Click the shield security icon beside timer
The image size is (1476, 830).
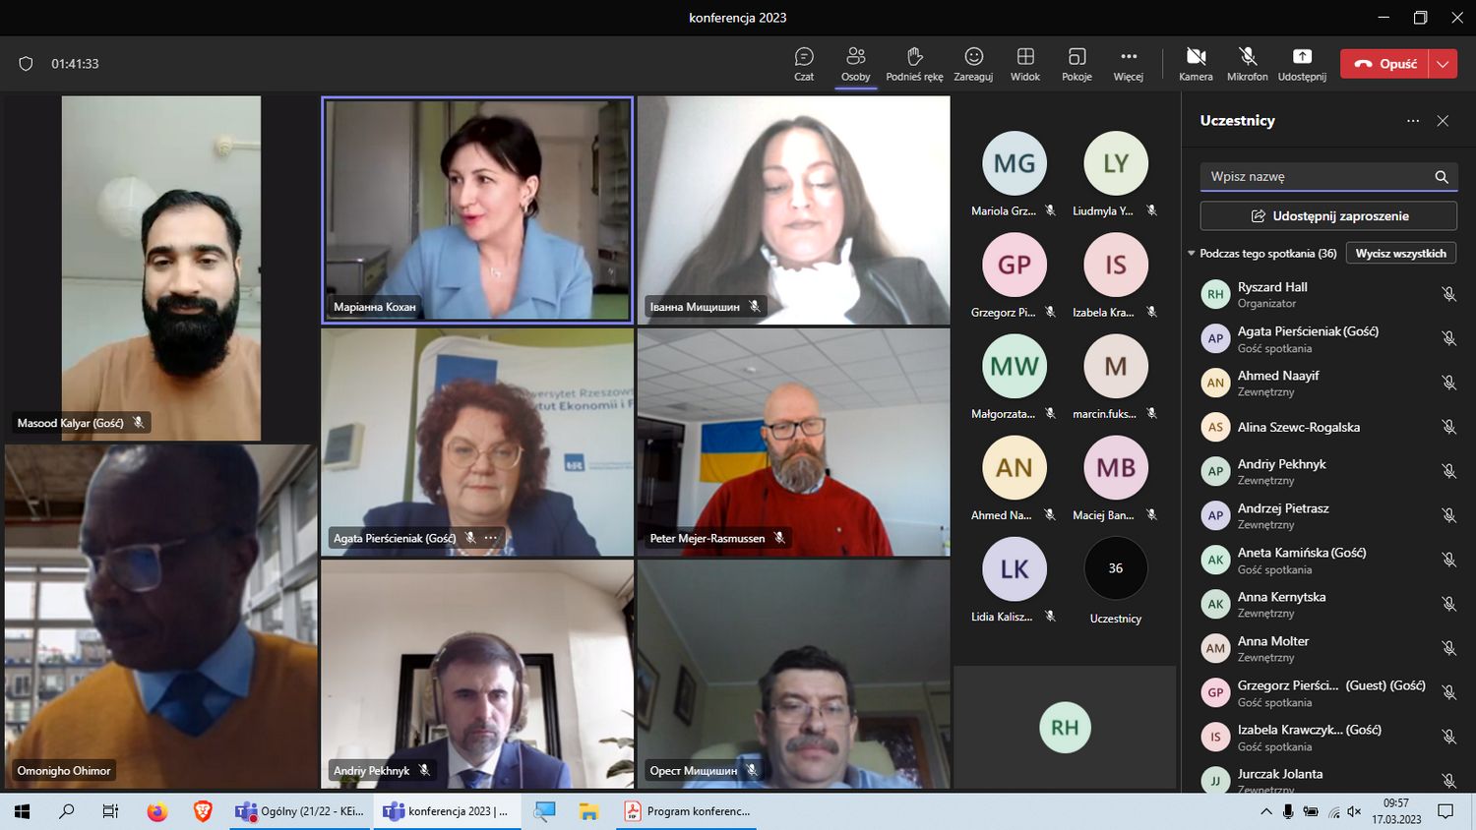coord(27,64)
